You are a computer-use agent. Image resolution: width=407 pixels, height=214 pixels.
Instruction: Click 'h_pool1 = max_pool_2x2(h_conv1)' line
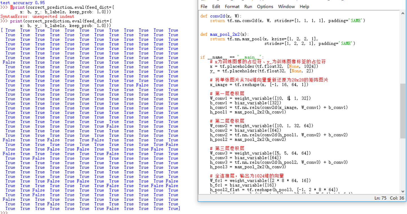[x=248, y=112]
